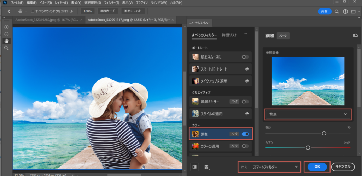Viewport: 362px width, 176px height.
Task: Click the reset arrow icon beside 調和
Action: (x=355, y=36)
